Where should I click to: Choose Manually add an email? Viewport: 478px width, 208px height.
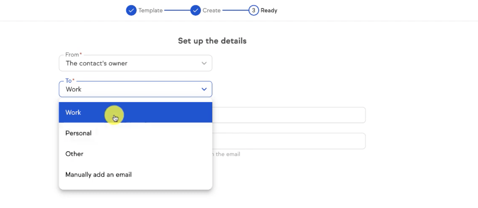coord(98,174)
